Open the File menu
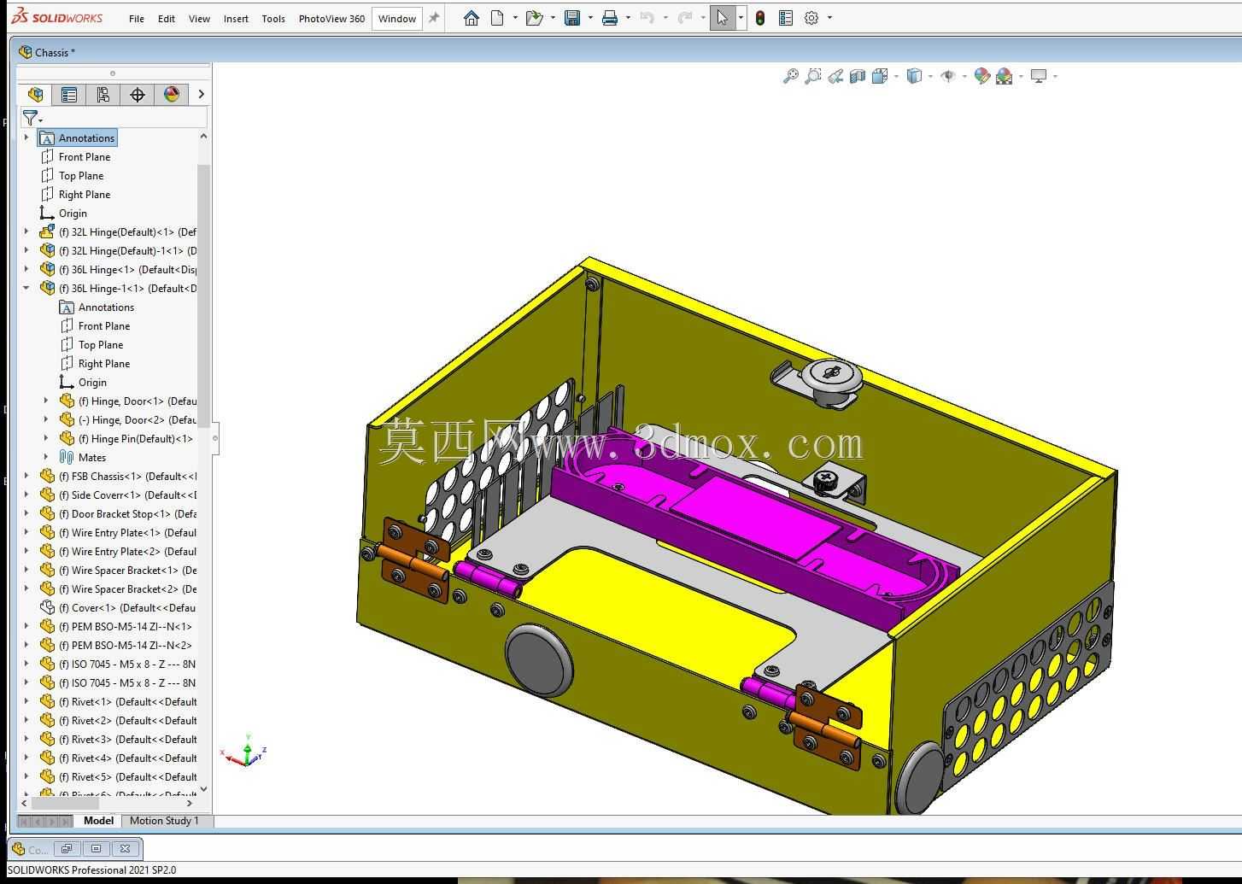1242x884 pixels. point(137,19)
